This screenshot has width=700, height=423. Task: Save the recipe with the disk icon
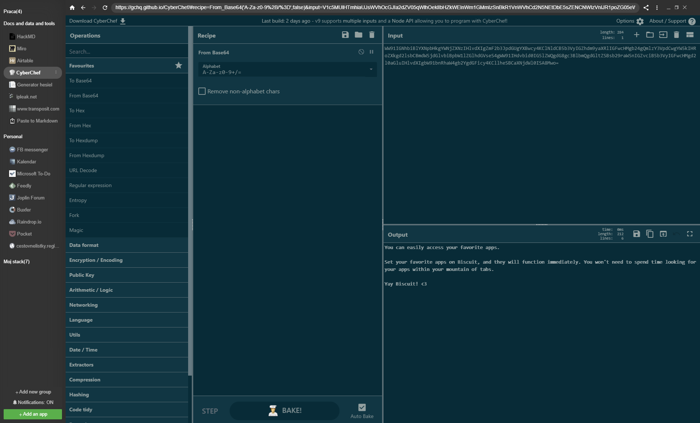[x=345, y=35]
